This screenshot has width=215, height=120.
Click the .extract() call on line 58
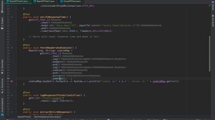click(x=58, y=76)
